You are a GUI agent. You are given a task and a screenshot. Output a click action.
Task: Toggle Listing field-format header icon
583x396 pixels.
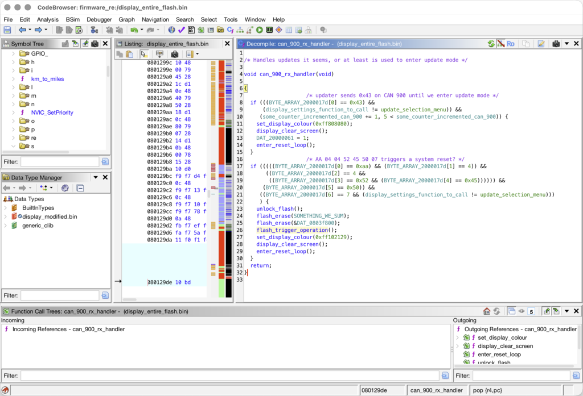159,54
